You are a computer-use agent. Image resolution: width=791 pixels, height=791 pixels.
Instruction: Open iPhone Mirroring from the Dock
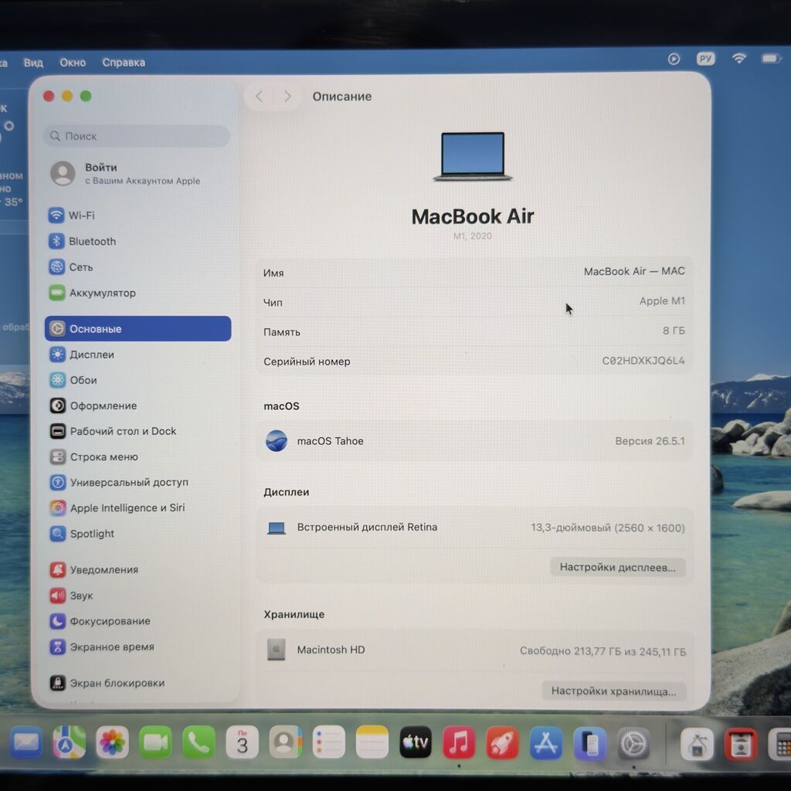click(589, 744)
